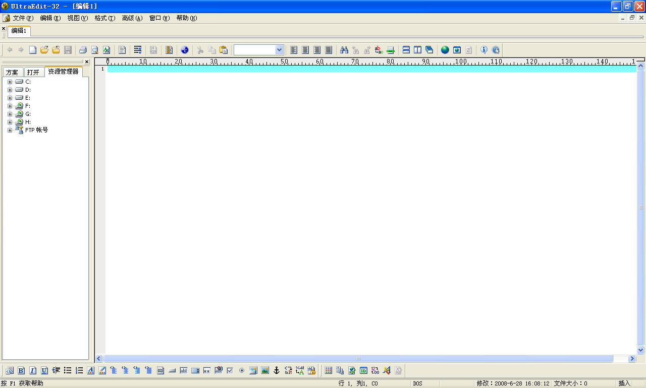Open print preview from toolbar
The width and height of the screenshot is (646, 388).
[95, 50]
